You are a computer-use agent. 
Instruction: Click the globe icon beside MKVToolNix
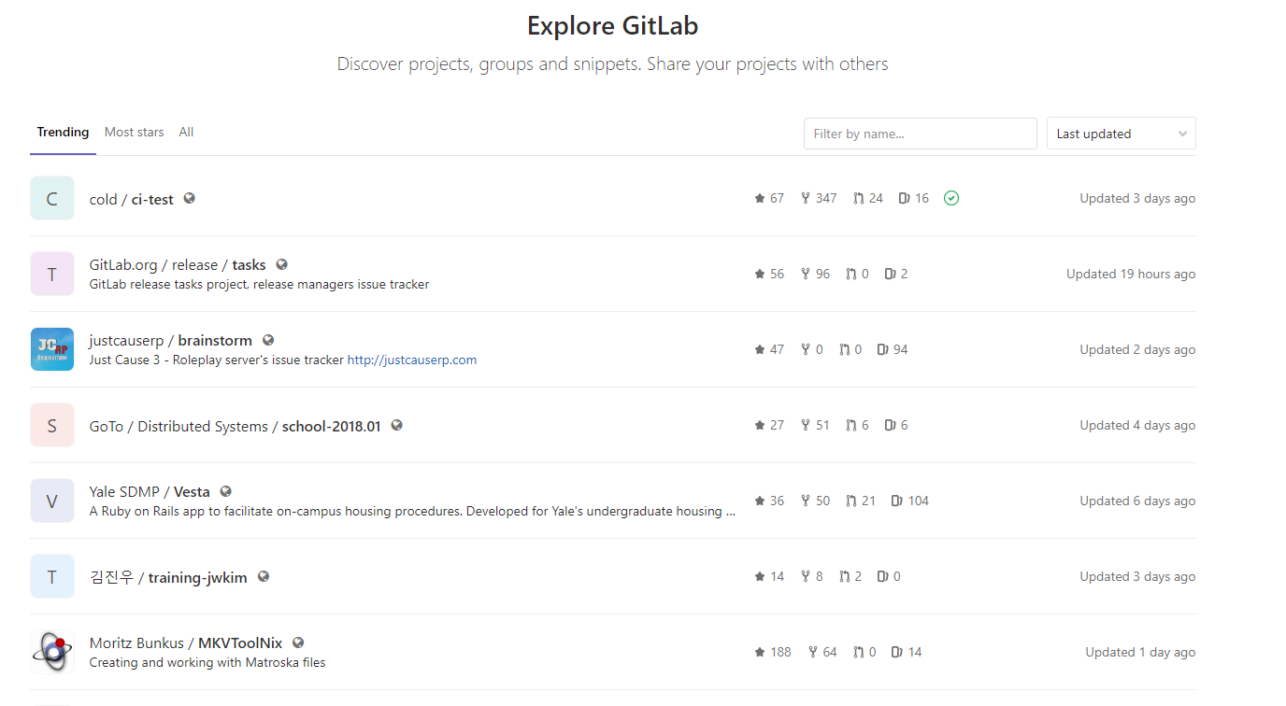tap(298, 642)
